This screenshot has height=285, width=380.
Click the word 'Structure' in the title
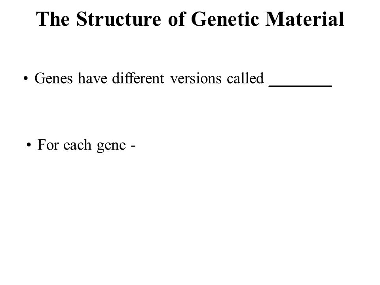point(118,19)
